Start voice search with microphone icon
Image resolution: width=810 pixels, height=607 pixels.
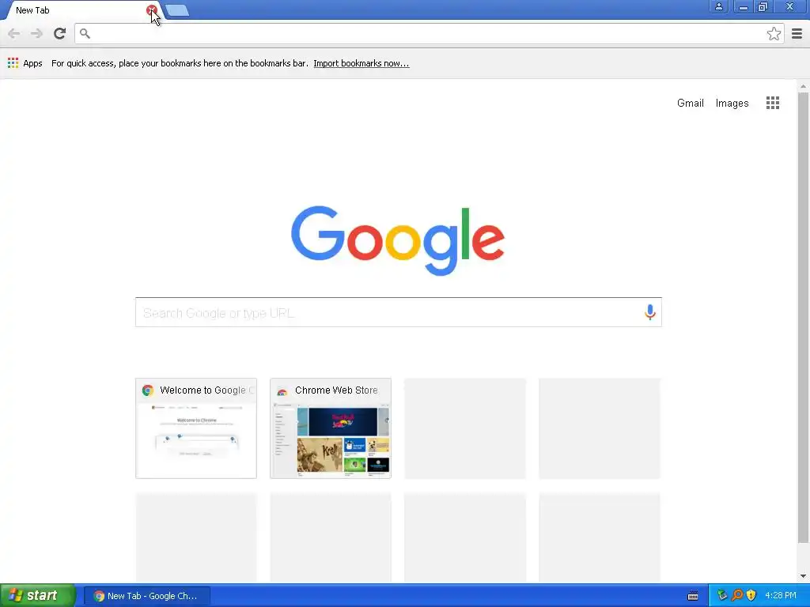coord(650,312)
